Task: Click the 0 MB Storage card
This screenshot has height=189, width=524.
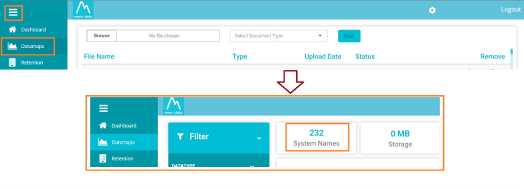Action: click(x=400, y=138)
